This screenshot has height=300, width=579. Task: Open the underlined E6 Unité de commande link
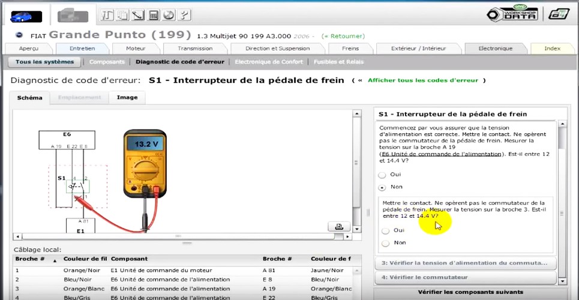click(442, 154)
